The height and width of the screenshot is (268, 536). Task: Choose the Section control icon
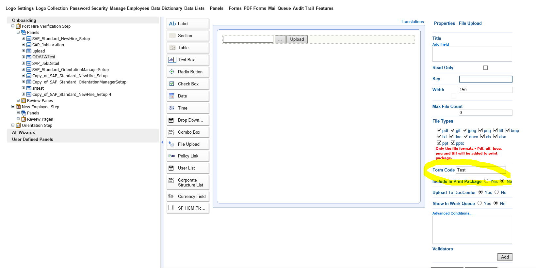click(172, 36)
